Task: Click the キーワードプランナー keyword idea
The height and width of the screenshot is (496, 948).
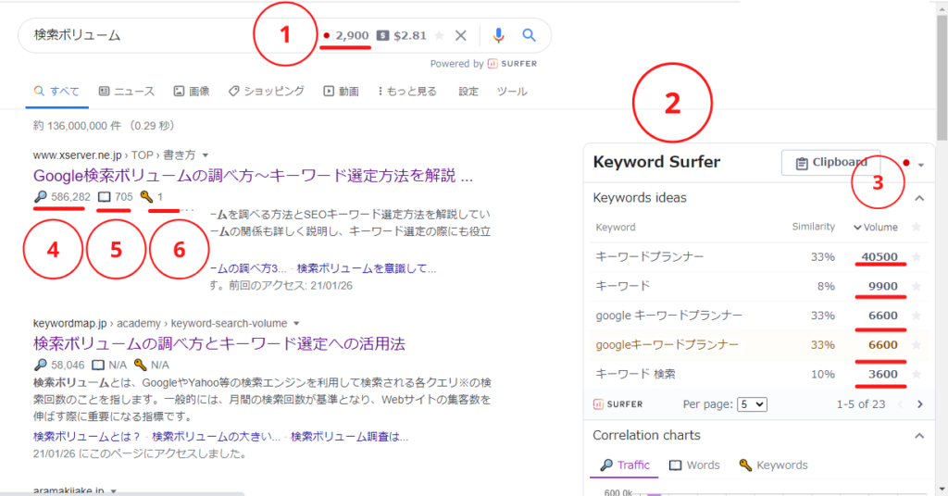Action: tap(649, 256)
